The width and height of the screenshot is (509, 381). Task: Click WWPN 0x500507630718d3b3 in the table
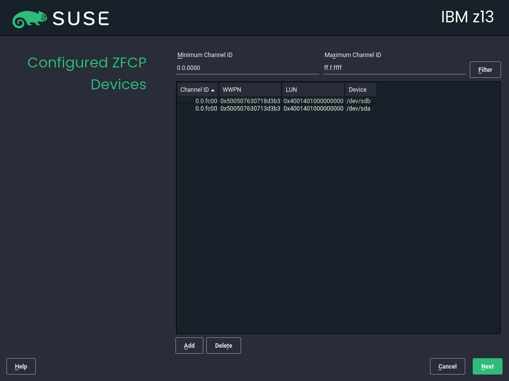(250, 101)
